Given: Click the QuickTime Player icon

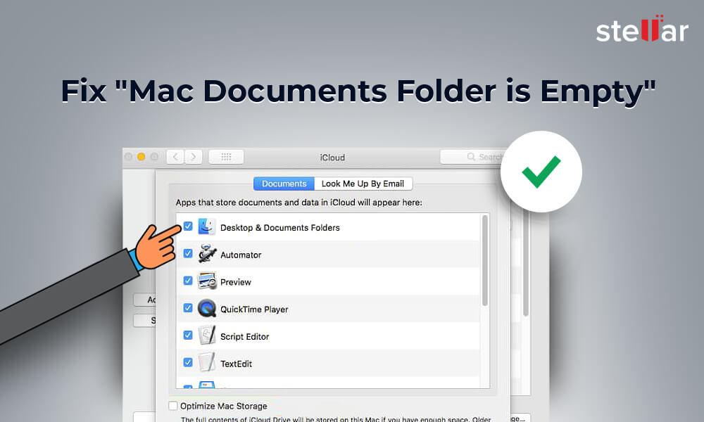Looking at the screenshot, I should click(207, 309).
